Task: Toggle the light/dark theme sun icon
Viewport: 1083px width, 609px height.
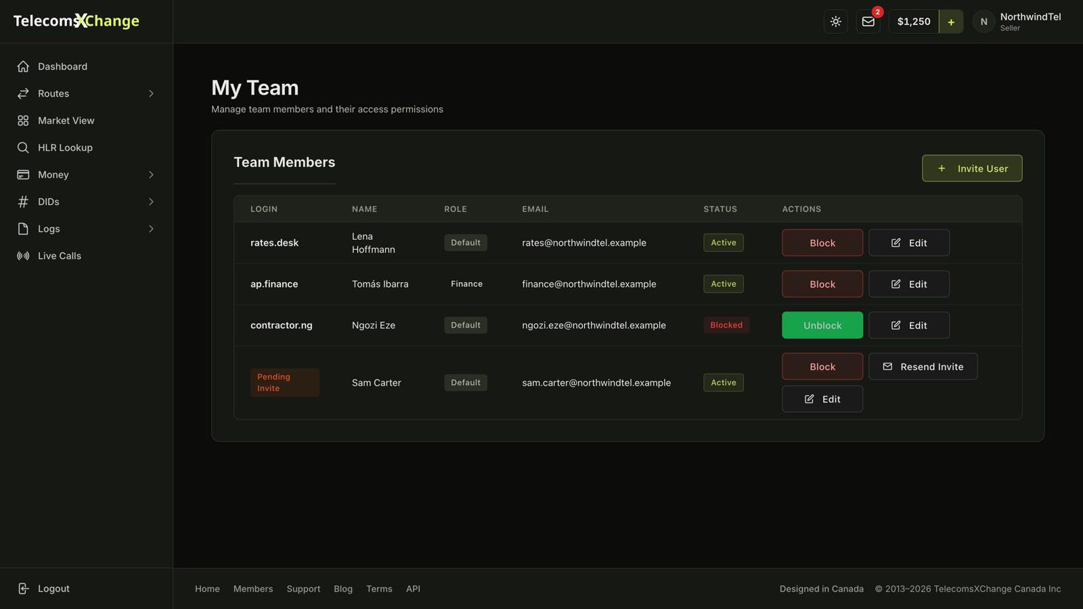Action: click(836, 22)
